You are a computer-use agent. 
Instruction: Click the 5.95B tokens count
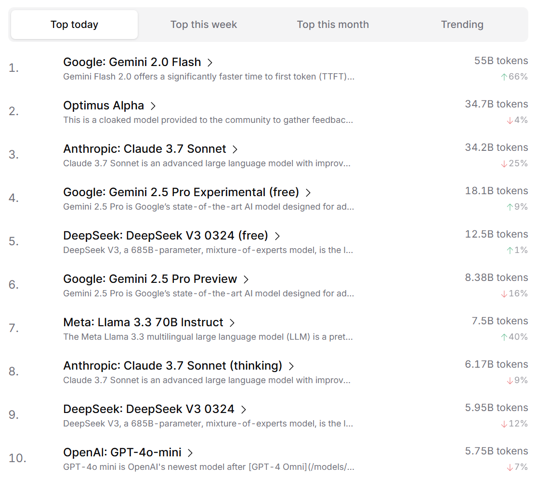[x=497, y=408]
